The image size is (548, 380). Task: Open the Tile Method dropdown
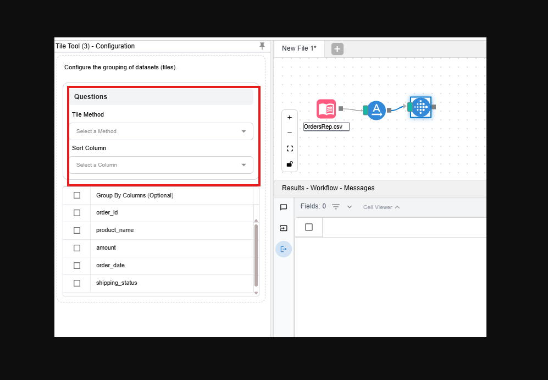161,131
